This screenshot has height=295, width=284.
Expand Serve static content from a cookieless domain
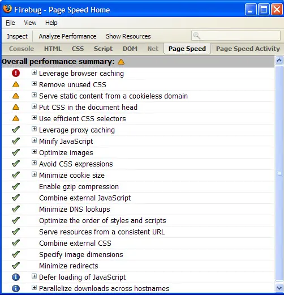click(34, 95)
